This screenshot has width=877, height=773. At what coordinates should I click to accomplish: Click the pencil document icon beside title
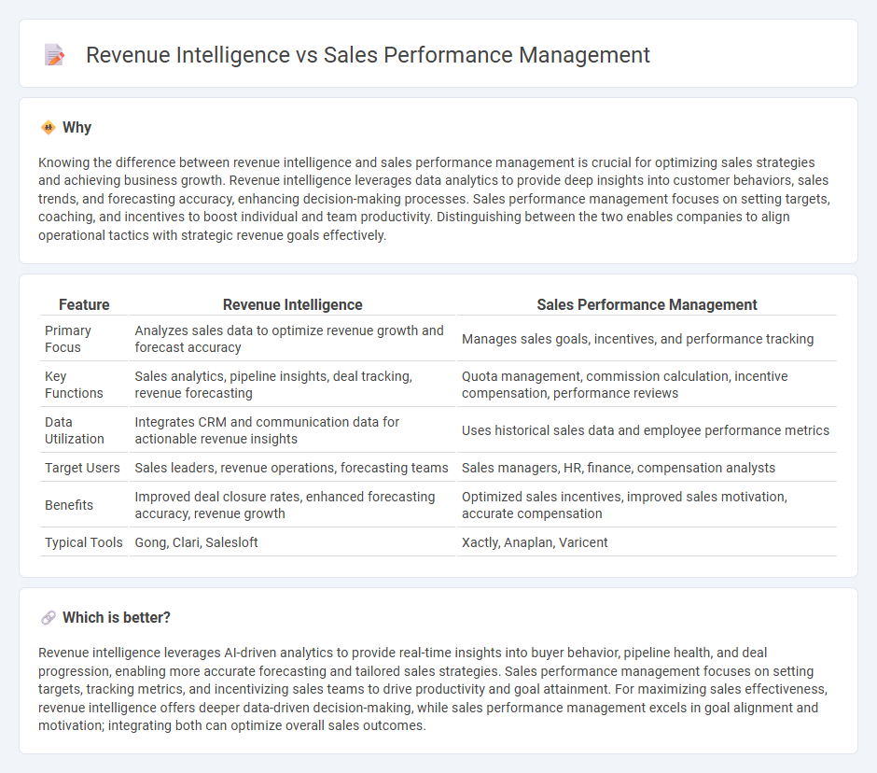[54, 55]
